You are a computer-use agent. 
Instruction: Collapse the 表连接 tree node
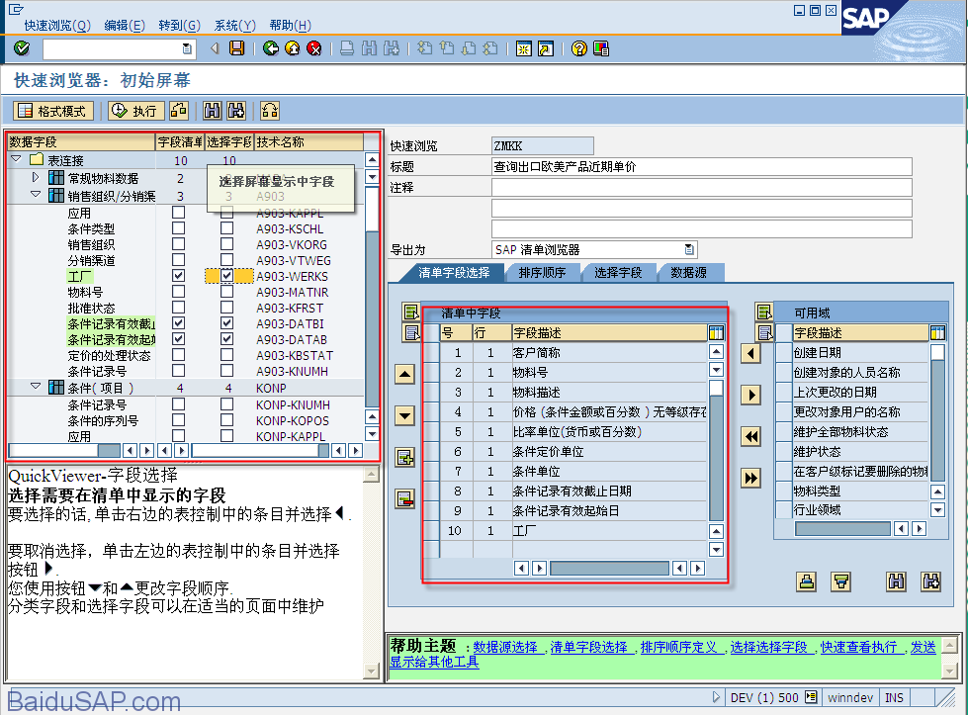(x=16, y=160)
